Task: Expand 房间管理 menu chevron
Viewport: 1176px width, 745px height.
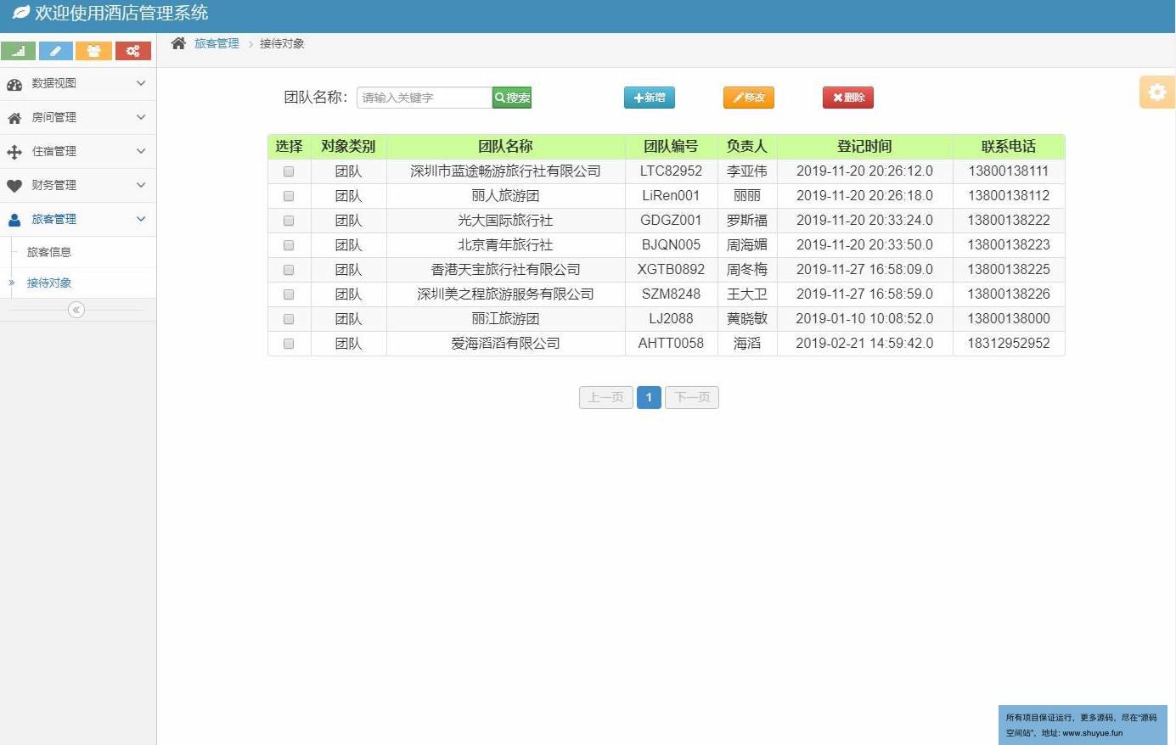Action: 141,117
